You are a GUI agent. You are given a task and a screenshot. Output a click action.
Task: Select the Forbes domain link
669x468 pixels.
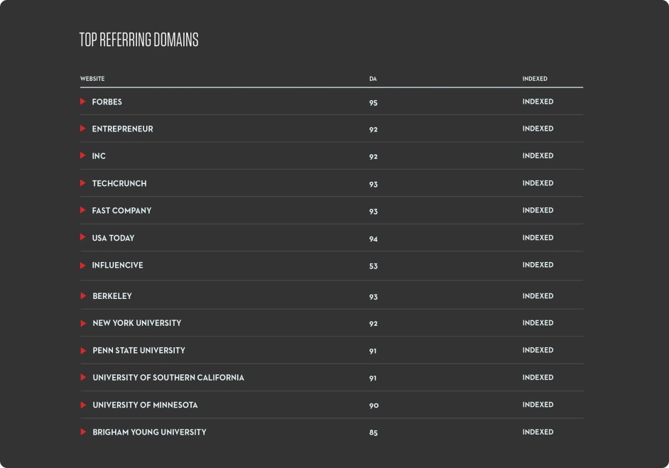point(107,102)
